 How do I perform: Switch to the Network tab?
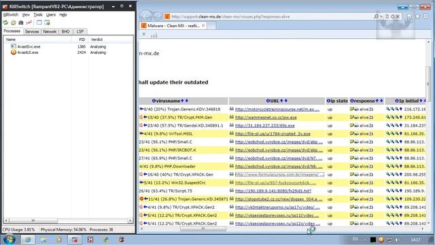tap(50, 32)
